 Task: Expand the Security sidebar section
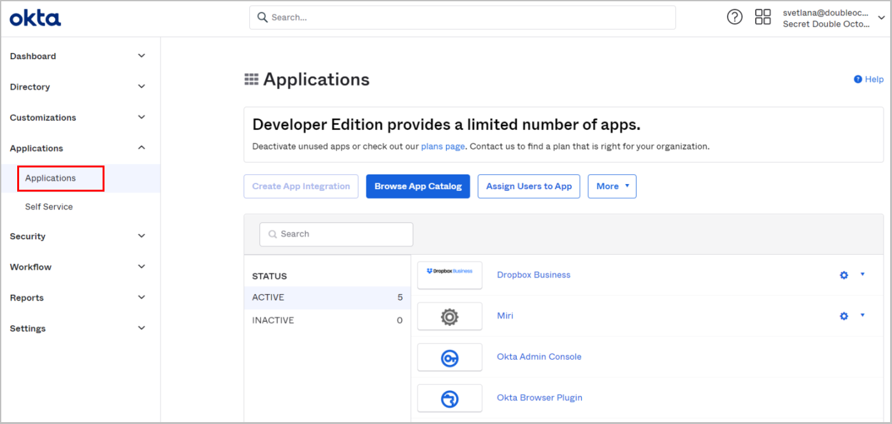(141, 236)
